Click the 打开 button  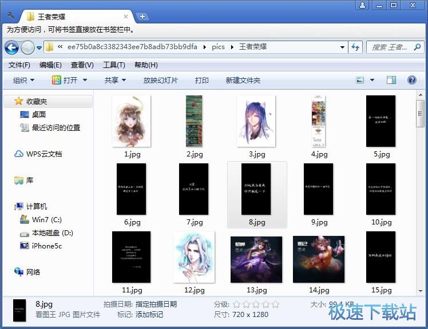tap(65, 80)
